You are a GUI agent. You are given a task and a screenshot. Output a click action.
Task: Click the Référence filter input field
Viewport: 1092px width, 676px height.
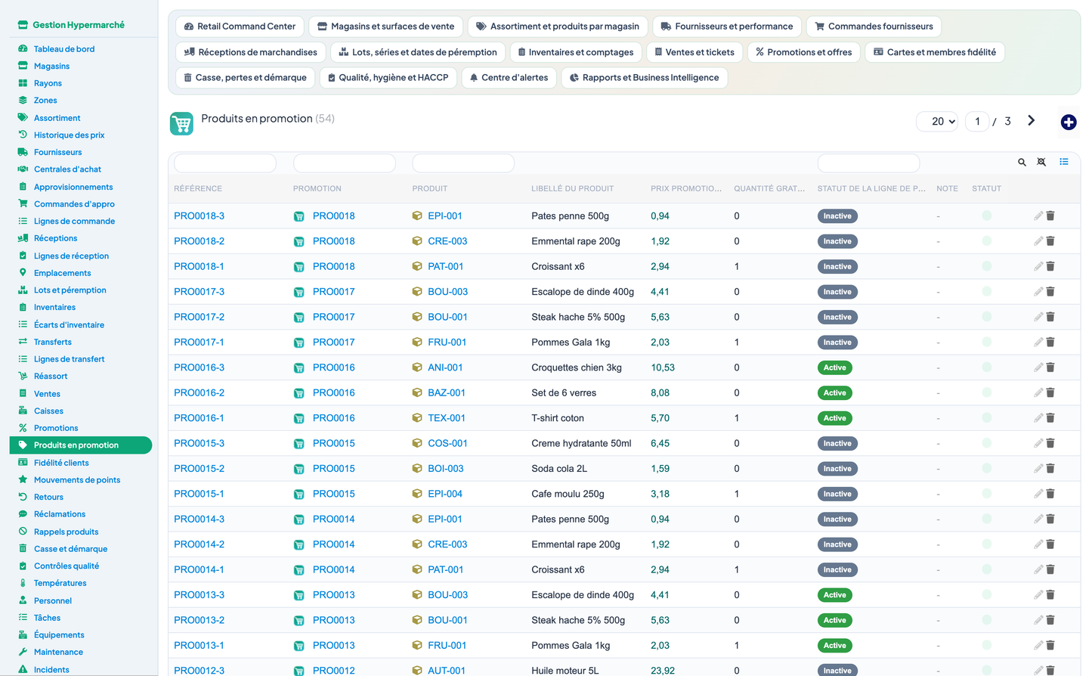(x=225, y=163)
